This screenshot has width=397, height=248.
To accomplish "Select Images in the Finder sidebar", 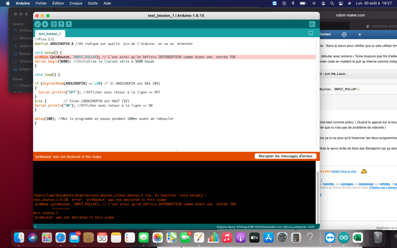I will 22,69.
